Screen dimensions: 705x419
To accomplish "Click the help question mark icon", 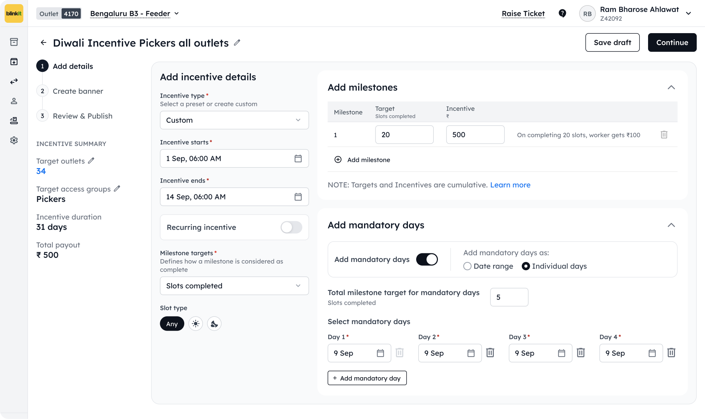I will (562, 13).
